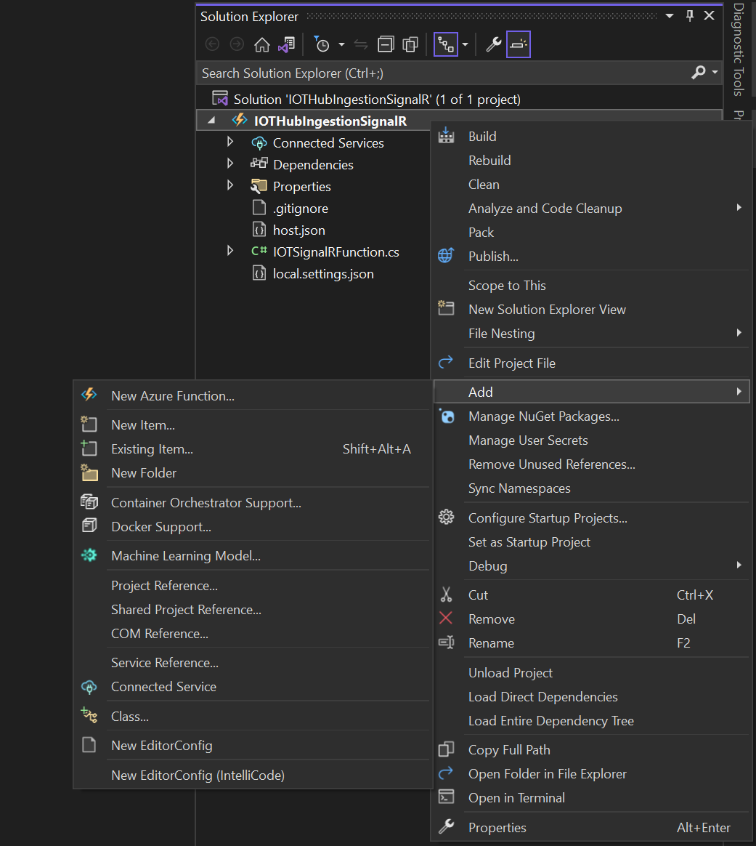Click the Show All Files toolbar icon

pos(410,44)
